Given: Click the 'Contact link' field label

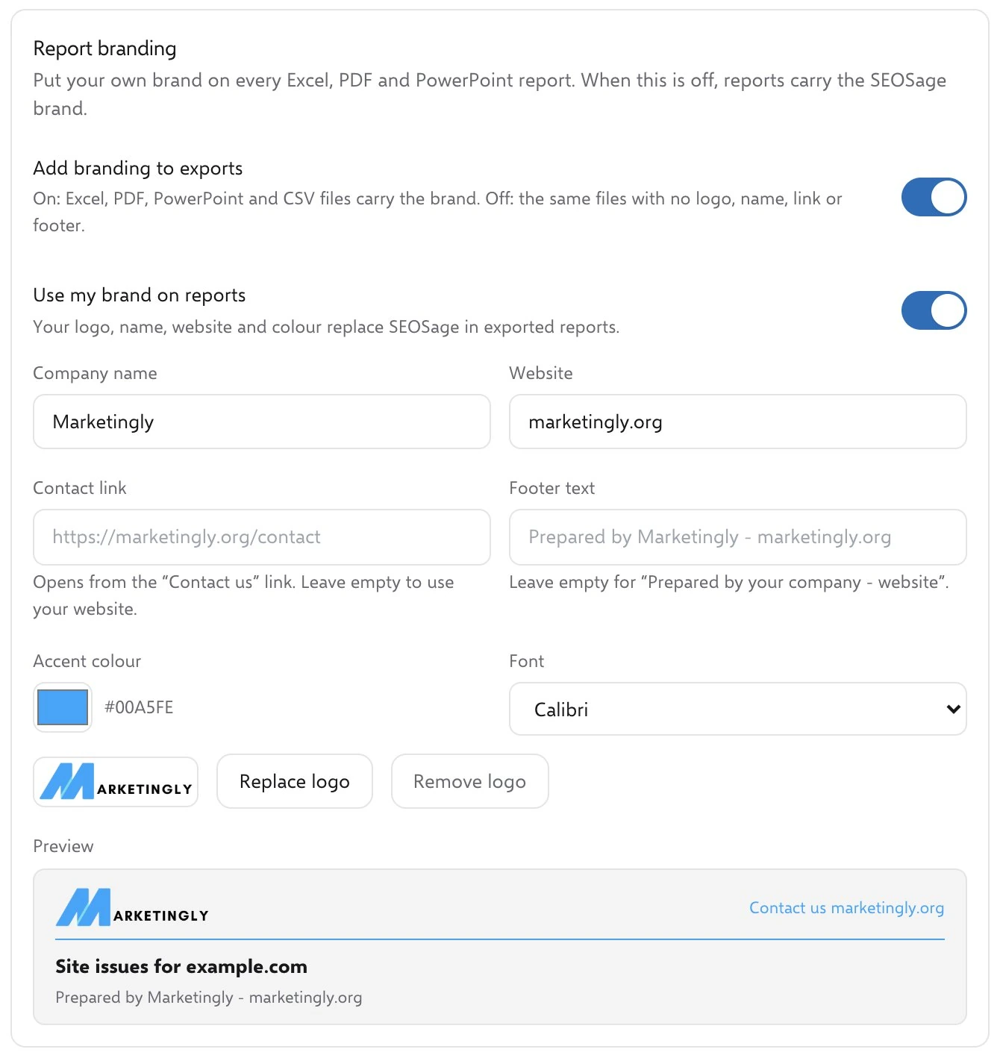Looking at the screenshot, I should [80, 488].
